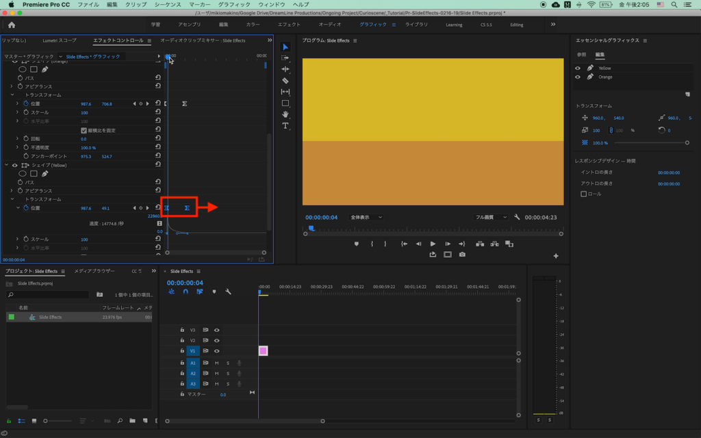Click the Home icon in workspace bar
Screen dimensions: 701x438
tap(12, 25)
